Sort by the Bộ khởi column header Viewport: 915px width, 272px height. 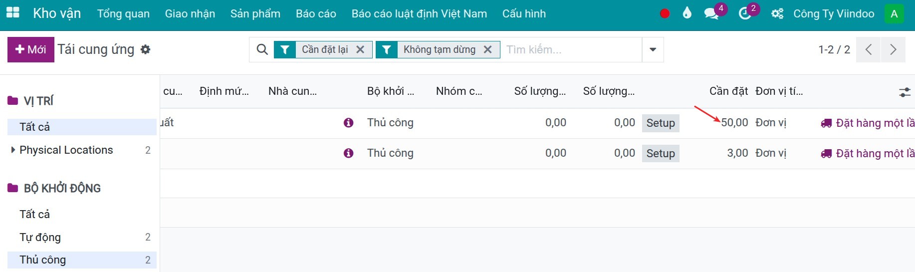391,91
